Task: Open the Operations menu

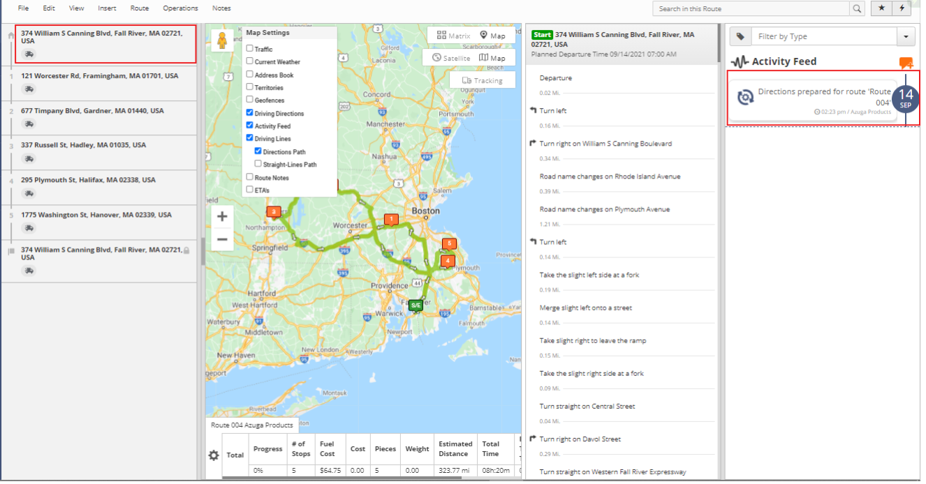Action: pyautogui.click(x=180, y=8)
